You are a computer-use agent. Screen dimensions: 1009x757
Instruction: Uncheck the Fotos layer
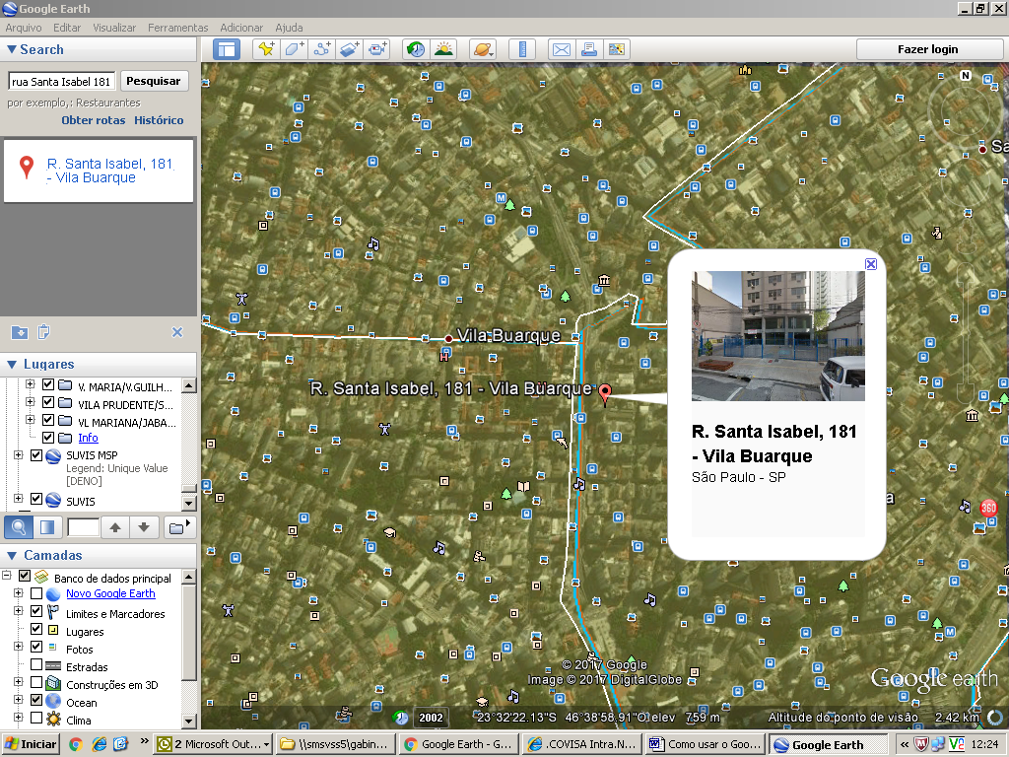point(36,647)
